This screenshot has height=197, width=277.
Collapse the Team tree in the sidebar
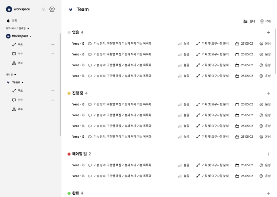22,82
